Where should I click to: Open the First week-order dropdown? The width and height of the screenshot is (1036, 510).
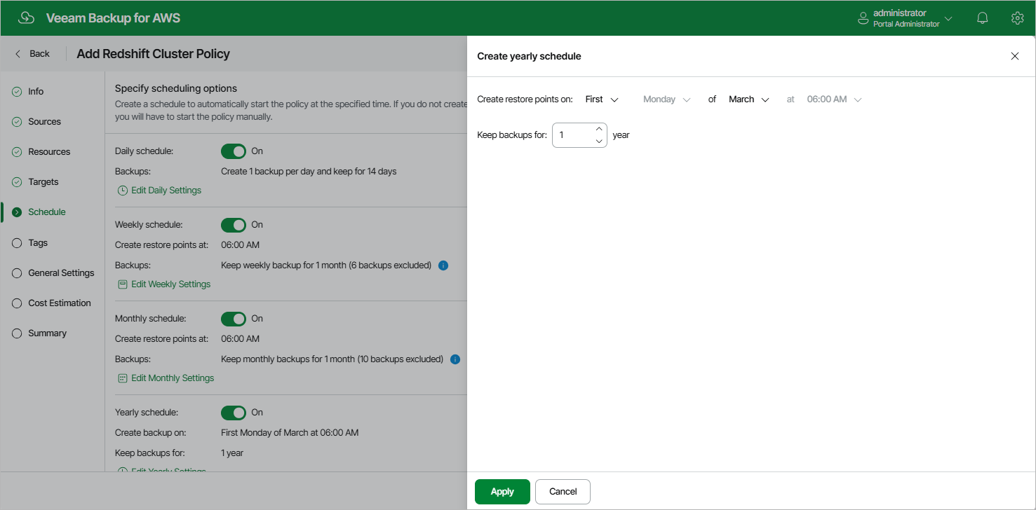tap(602, 99)
